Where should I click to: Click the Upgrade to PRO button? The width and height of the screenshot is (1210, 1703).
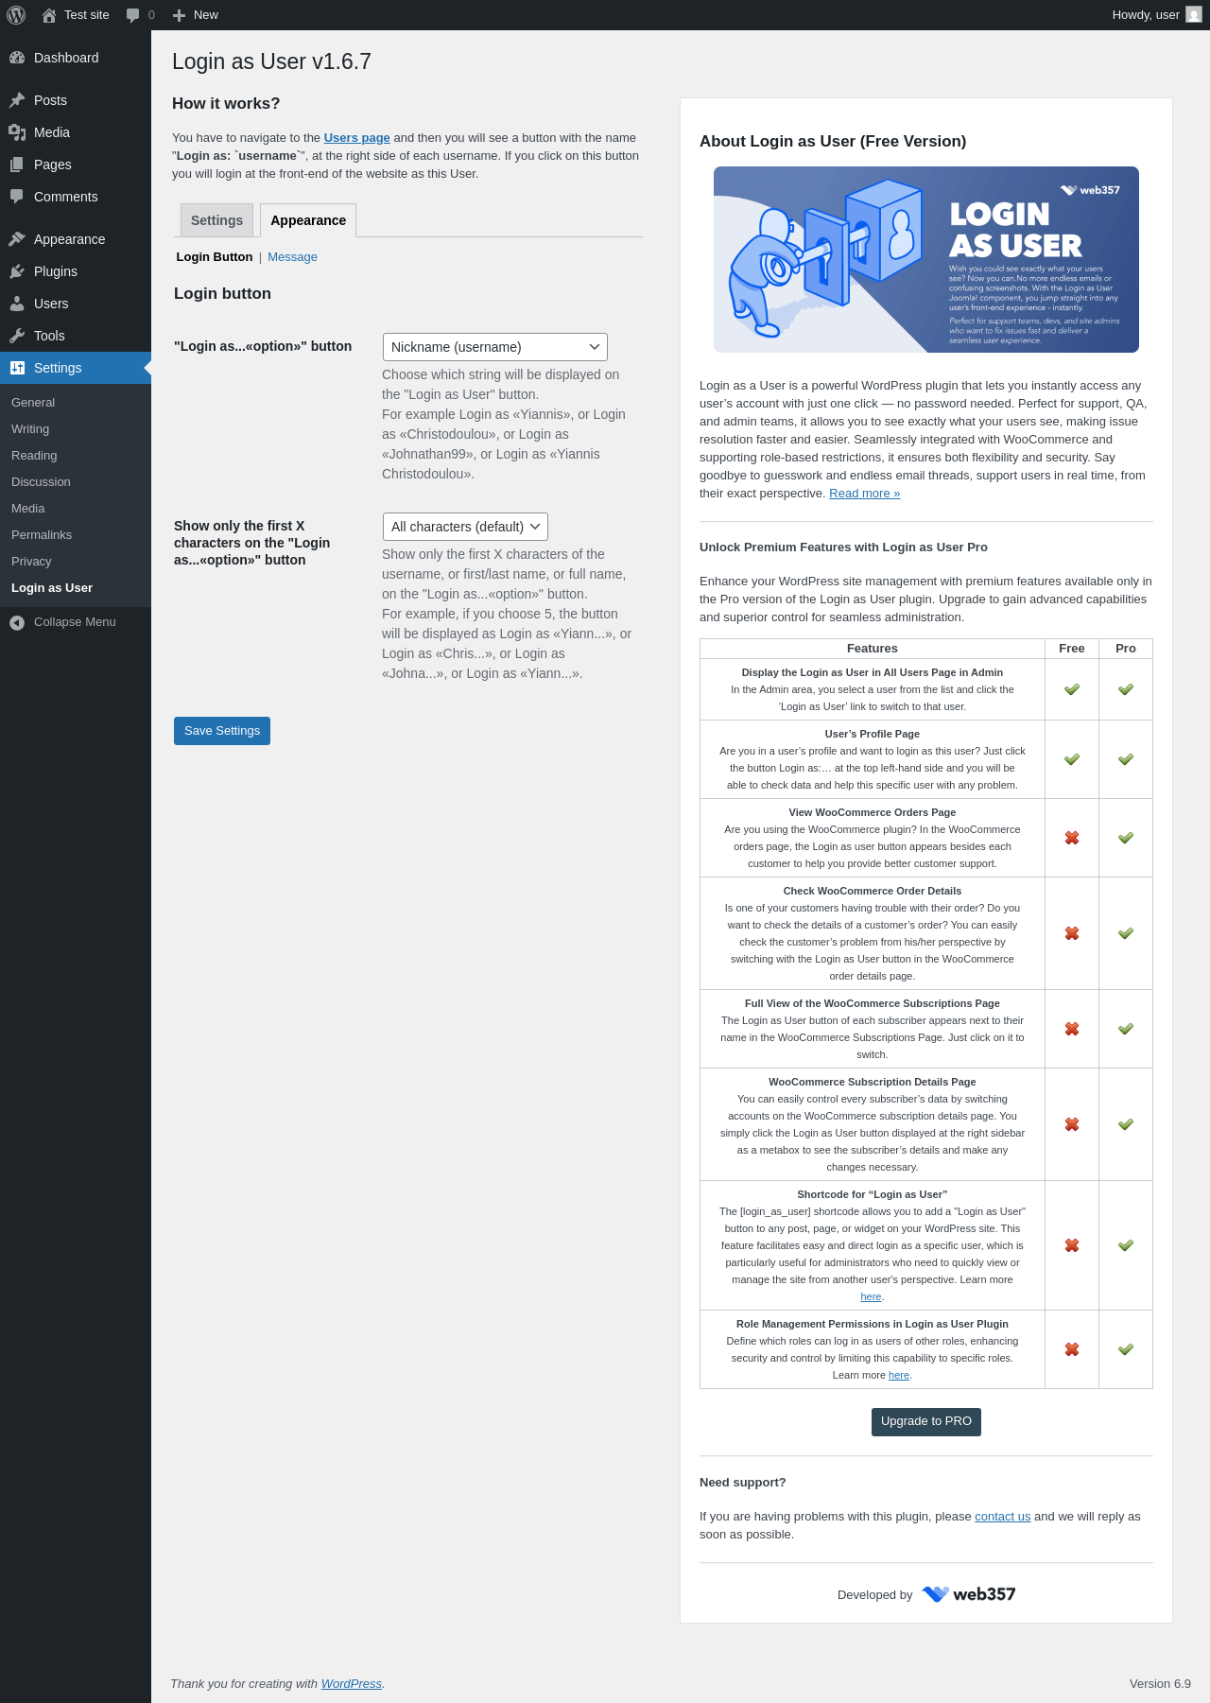[x=926, y=1422]
